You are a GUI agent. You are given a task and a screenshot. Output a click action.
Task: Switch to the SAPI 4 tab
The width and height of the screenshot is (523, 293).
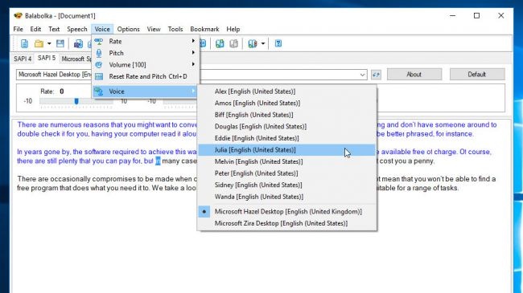coord(23,59)
